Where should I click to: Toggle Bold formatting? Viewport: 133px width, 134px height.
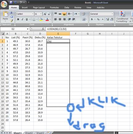(x=18, y=19)
